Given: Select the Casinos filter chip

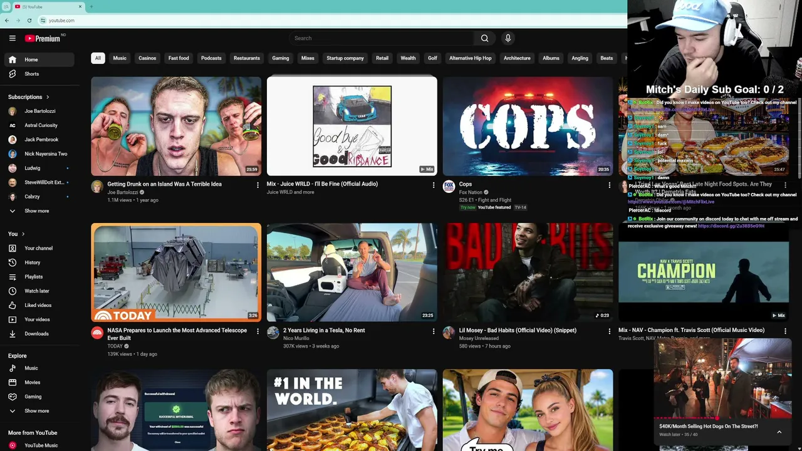Looking at the screenshot, I should point(147,58).
